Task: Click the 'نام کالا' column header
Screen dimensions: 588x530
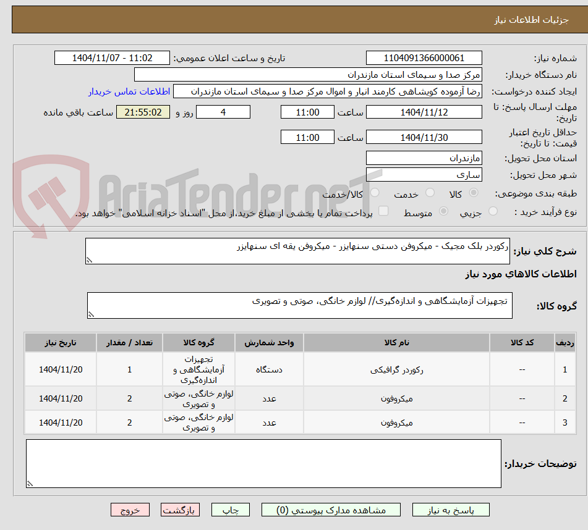Action: (396, 343)
